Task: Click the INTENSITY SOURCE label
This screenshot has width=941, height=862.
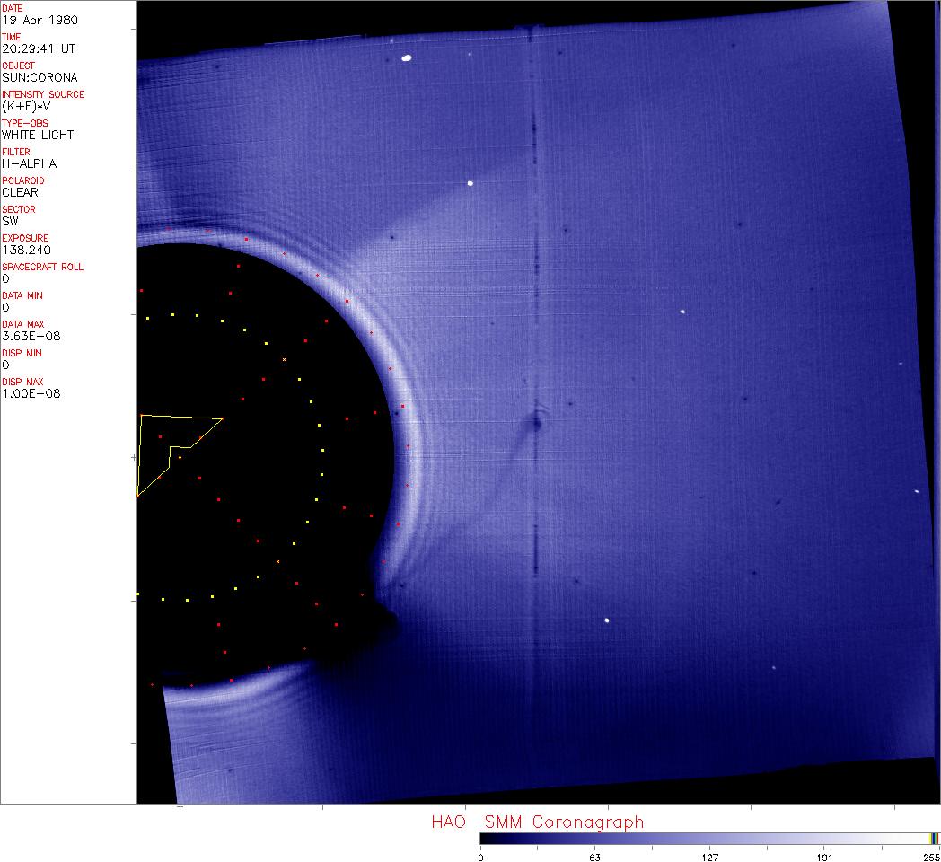Action: pyautogui.click(x=43, y=94)
